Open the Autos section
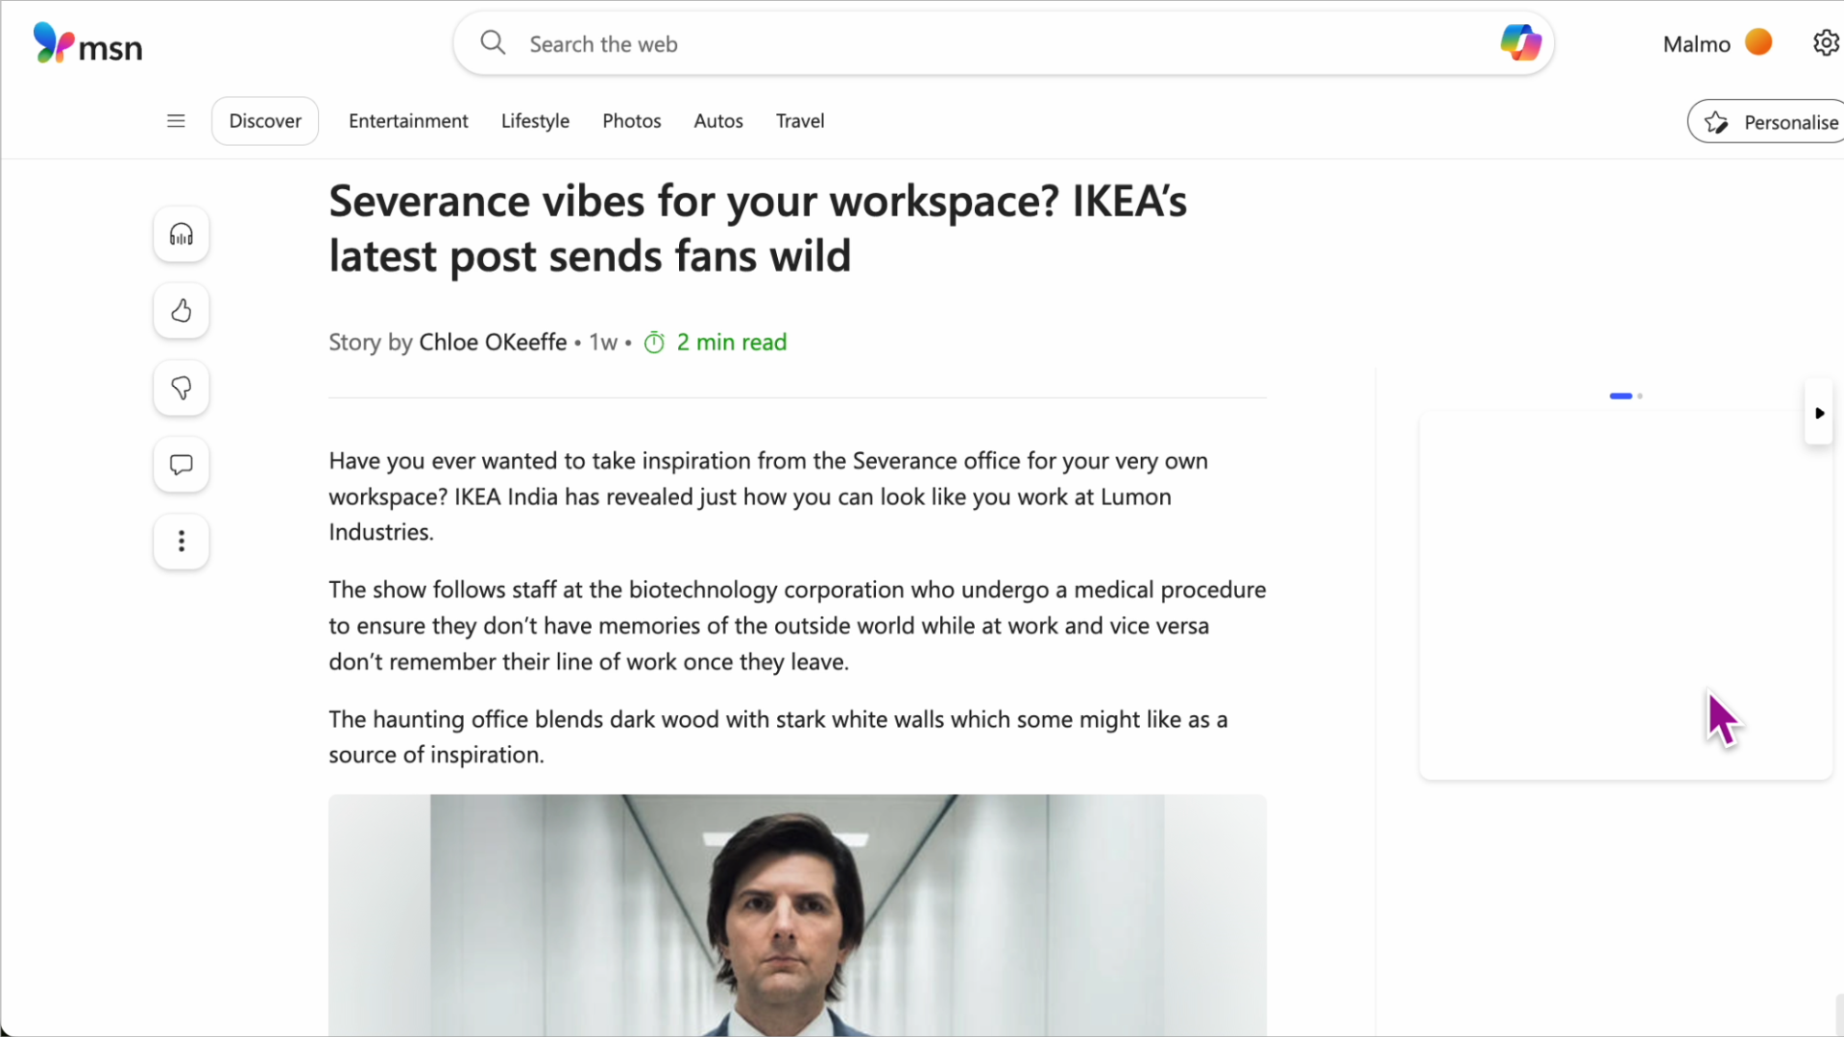1844x1037 pixels. point(718,121)
